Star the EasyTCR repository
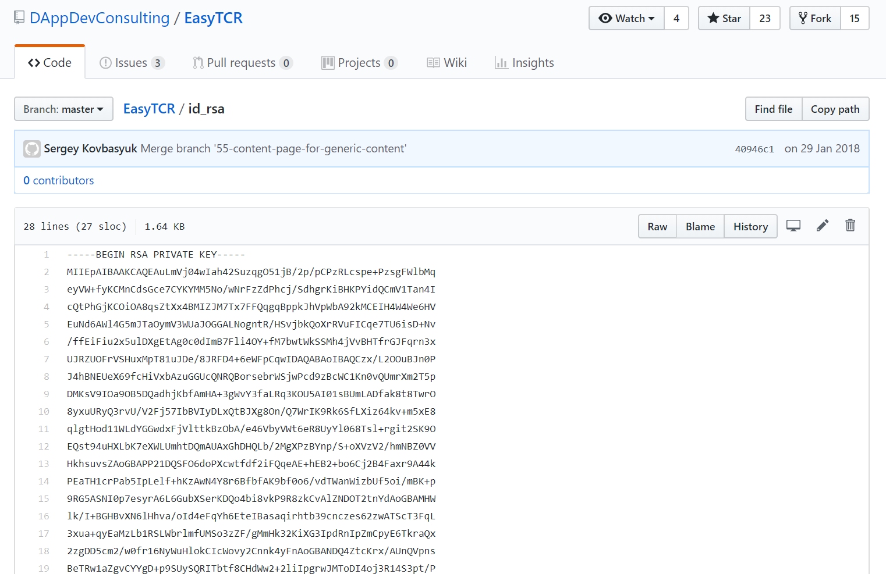 coord(724,18)
